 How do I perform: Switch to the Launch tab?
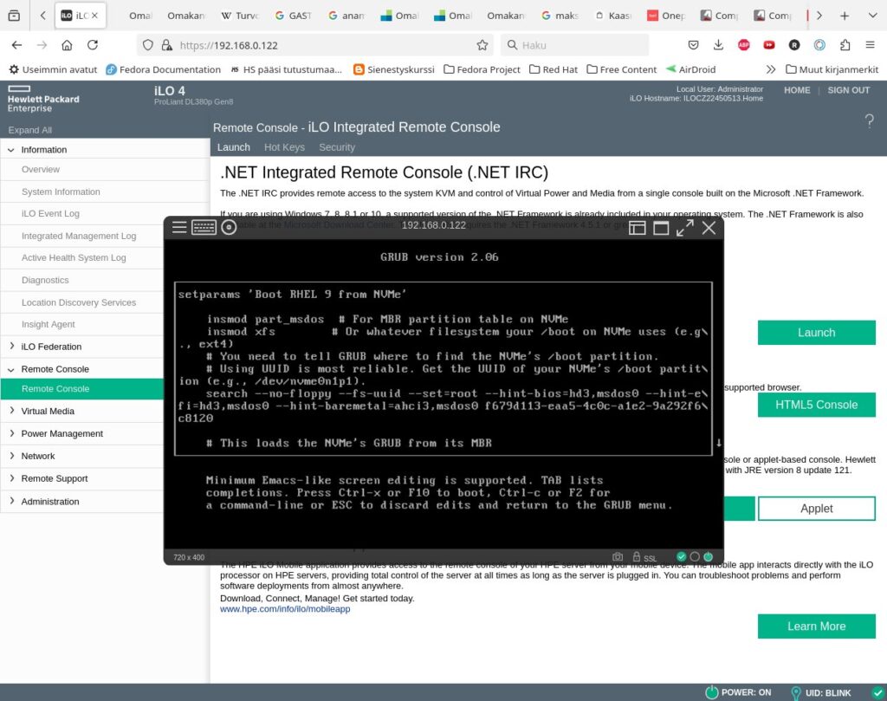[234, 147]
